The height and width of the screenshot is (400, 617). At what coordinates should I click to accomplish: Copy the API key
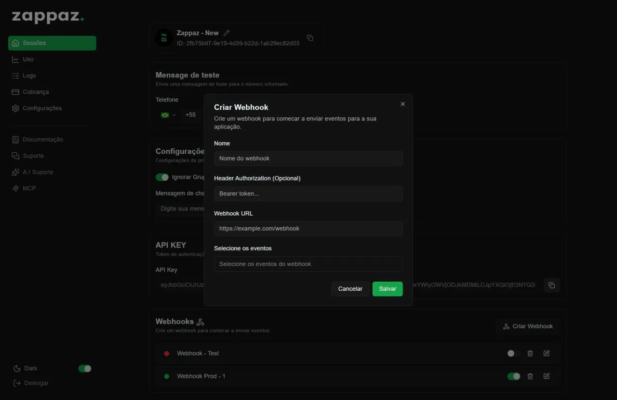(552, 285)
